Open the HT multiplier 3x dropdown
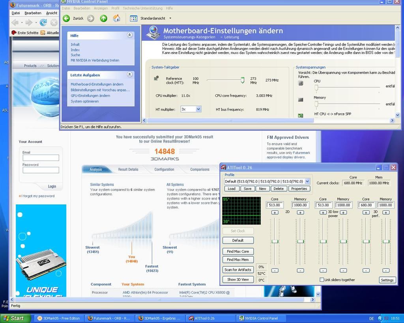 pos(198,109)
